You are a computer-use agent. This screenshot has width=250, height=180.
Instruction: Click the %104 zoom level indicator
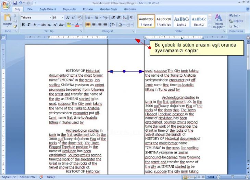[x=211, y=177]
